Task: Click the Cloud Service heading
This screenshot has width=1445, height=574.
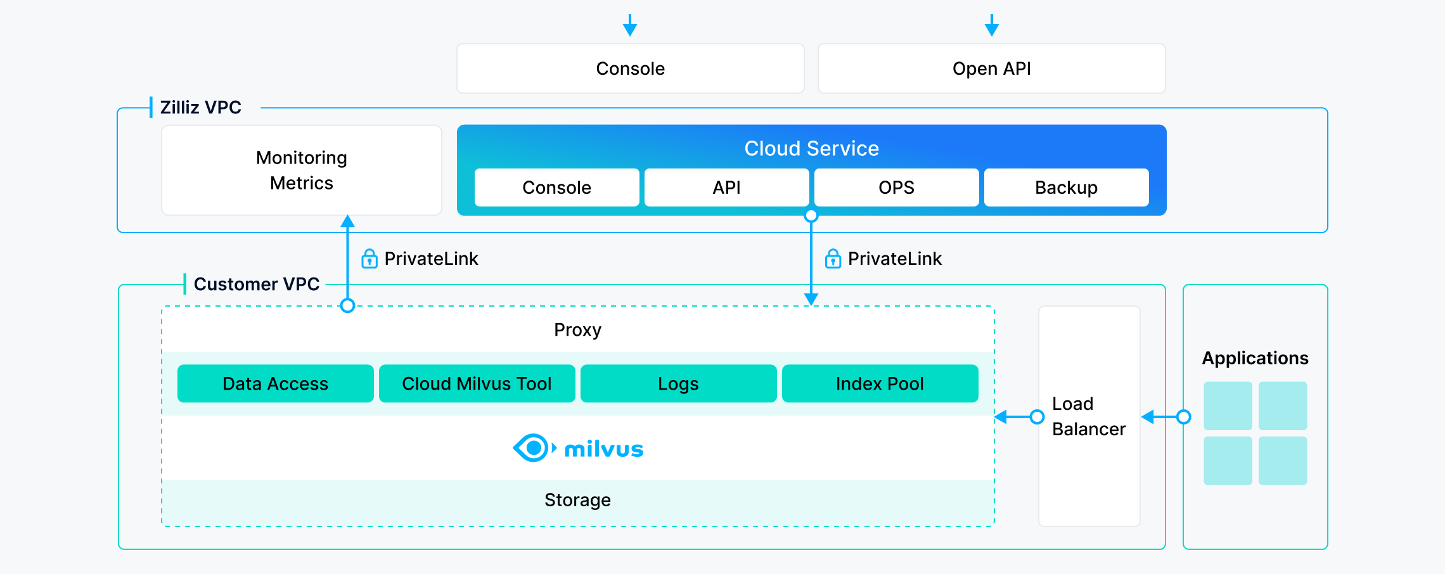Action: 811,148
